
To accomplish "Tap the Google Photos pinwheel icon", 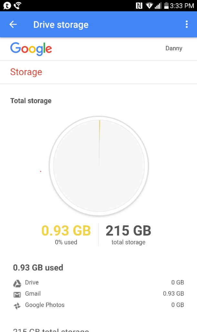I will pyautogui.click(x=17, y=306).
